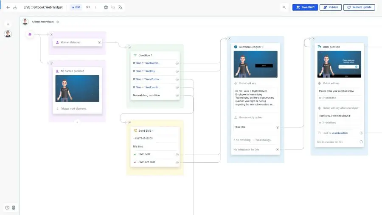
Task: Click output connector of Human detected node
Action: tap(99, 42)
